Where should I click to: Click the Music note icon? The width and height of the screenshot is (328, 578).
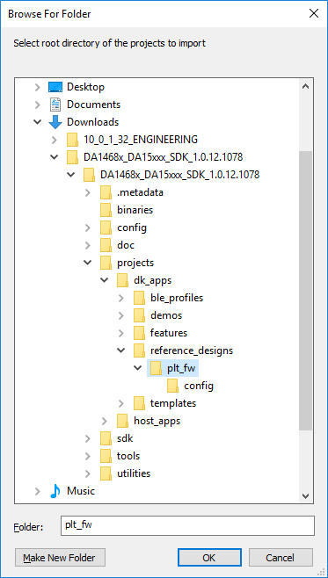pos(55,491)
